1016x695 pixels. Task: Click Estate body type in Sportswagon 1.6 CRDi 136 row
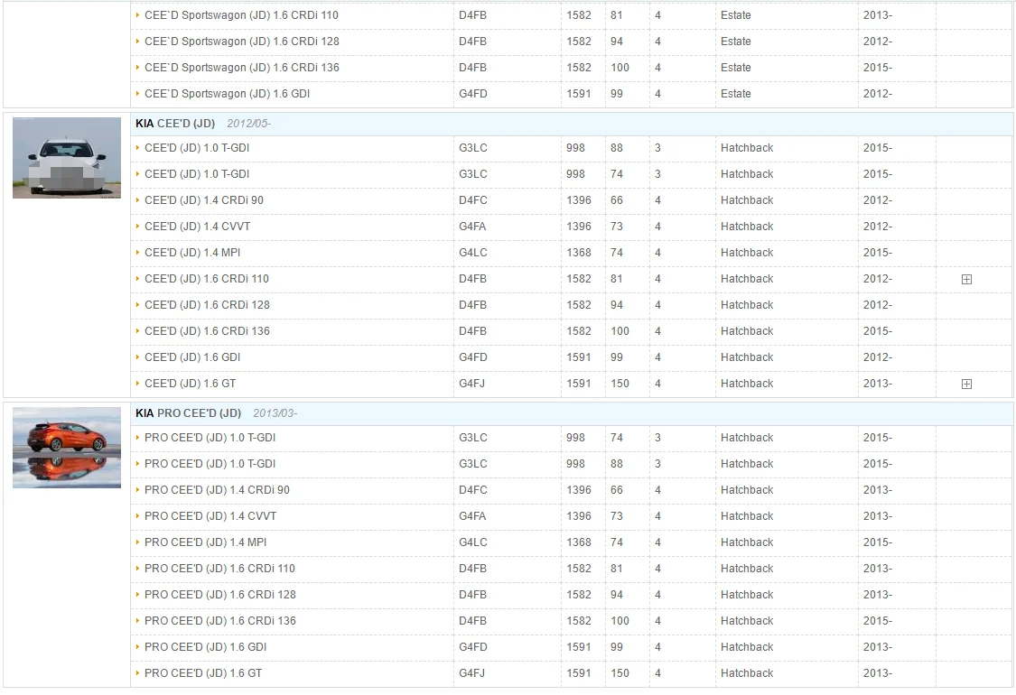pos(735,68)
